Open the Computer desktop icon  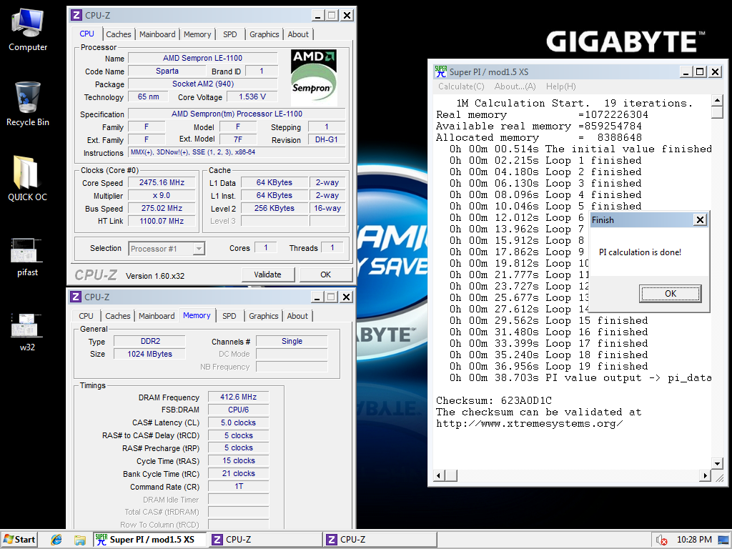pos(28,29)
